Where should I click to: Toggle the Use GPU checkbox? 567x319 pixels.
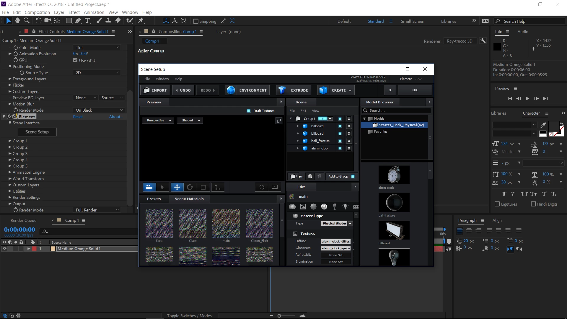tap(75, 60)
